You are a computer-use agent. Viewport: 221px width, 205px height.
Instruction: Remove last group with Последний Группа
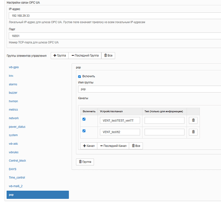click(85, 56)
